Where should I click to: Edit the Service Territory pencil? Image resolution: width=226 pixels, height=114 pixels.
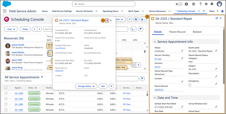(182, 58)
